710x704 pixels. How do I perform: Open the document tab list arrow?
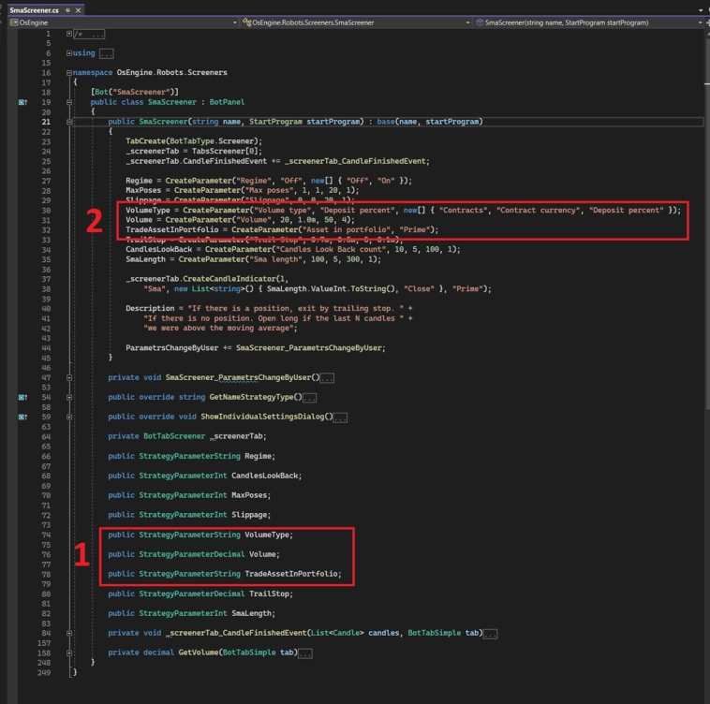coord(701,9)
